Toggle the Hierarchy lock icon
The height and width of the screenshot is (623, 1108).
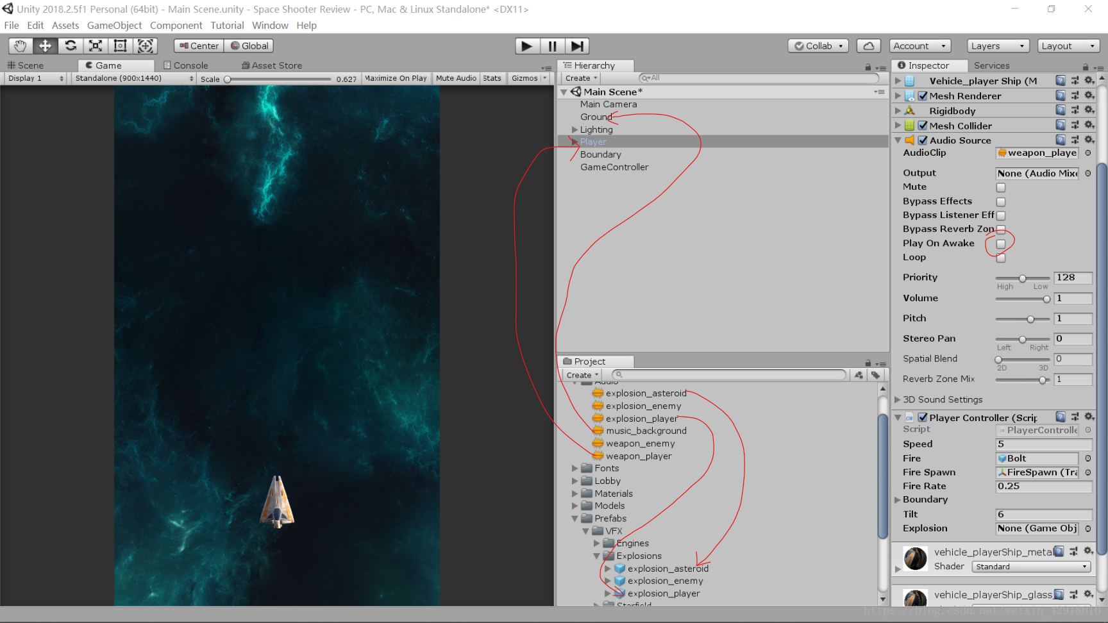[x=868, y=67]
